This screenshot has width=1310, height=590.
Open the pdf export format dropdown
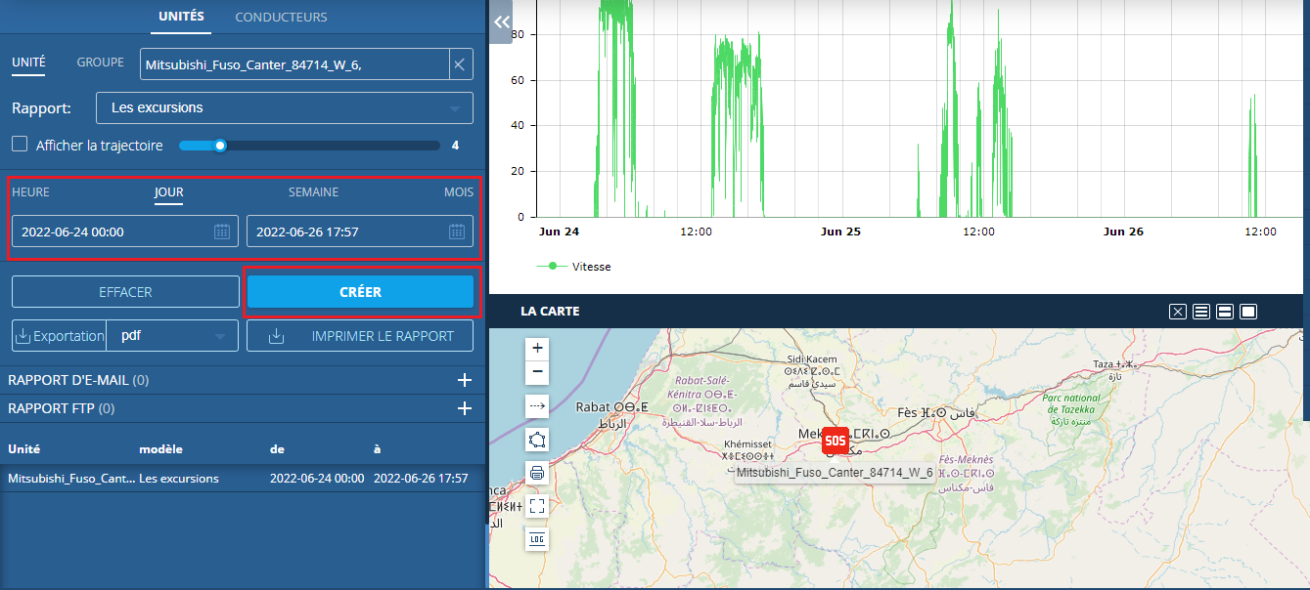tap(172, 336)
